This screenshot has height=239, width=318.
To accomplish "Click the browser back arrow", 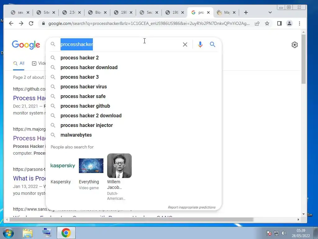I will [11, 23].
